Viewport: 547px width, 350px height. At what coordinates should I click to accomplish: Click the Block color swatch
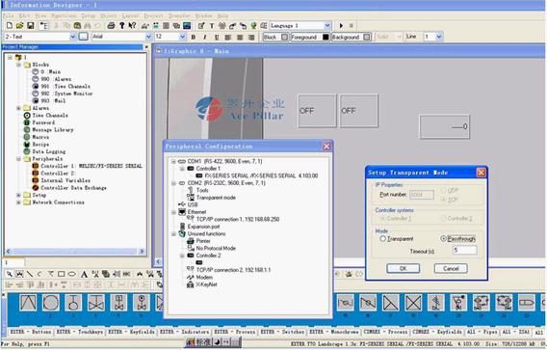285,37
